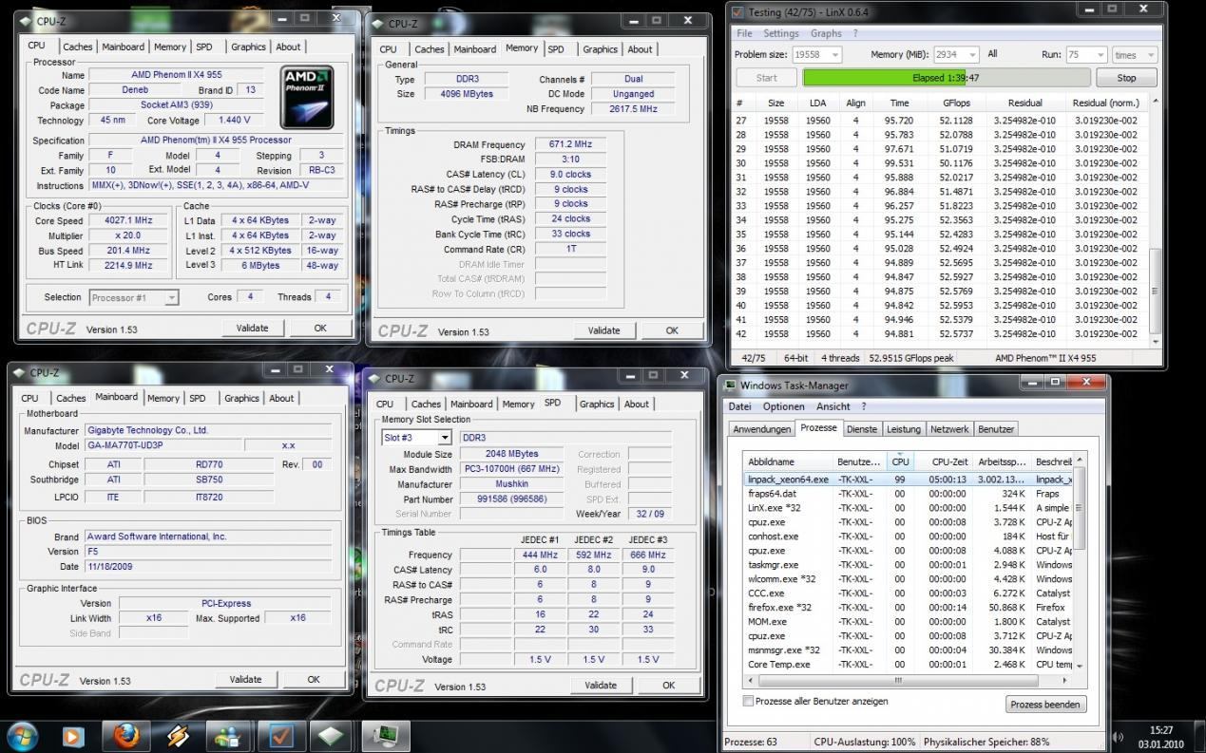Select About tab in CPU-Z Mainboard window
Image resolution: width=1206 pixels, height=753 pixels.
point(281,398)
